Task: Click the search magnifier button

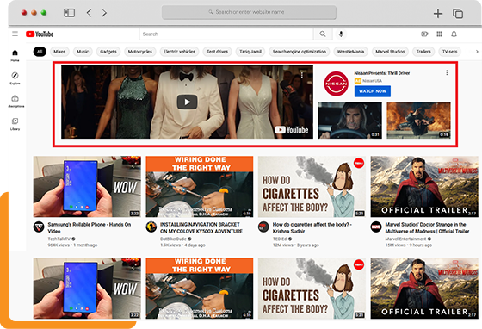Action: 323,34
